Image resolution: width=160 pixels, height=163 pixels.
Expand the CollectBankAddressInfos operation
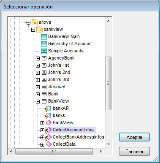click(42, 137)
